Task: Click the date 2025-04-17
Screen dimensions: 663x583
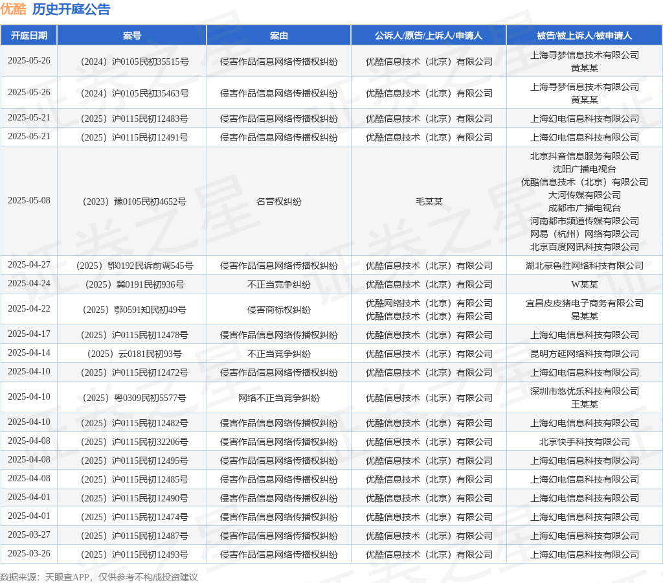Action: click(x=28, y=334)
